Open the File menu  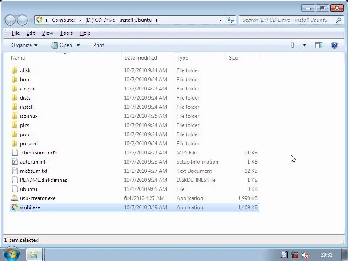[x=16, y=33]
